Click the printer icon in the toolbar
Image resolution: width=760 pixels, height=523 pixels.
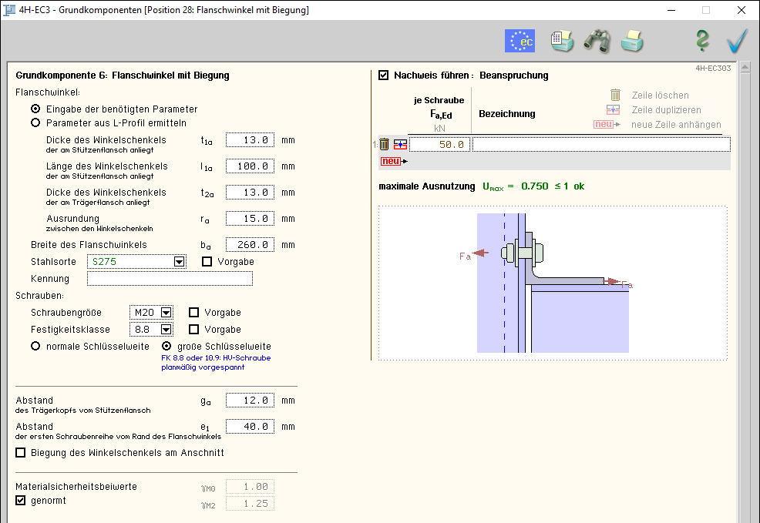coord(632,41)
